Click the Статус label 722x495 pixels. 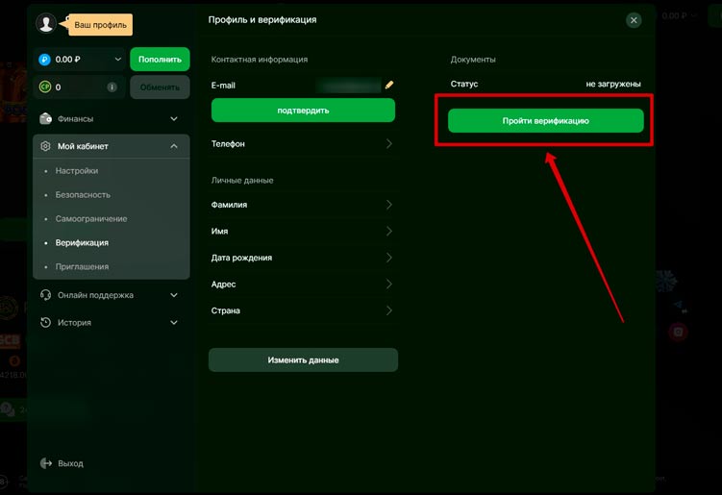coord(464,84)
